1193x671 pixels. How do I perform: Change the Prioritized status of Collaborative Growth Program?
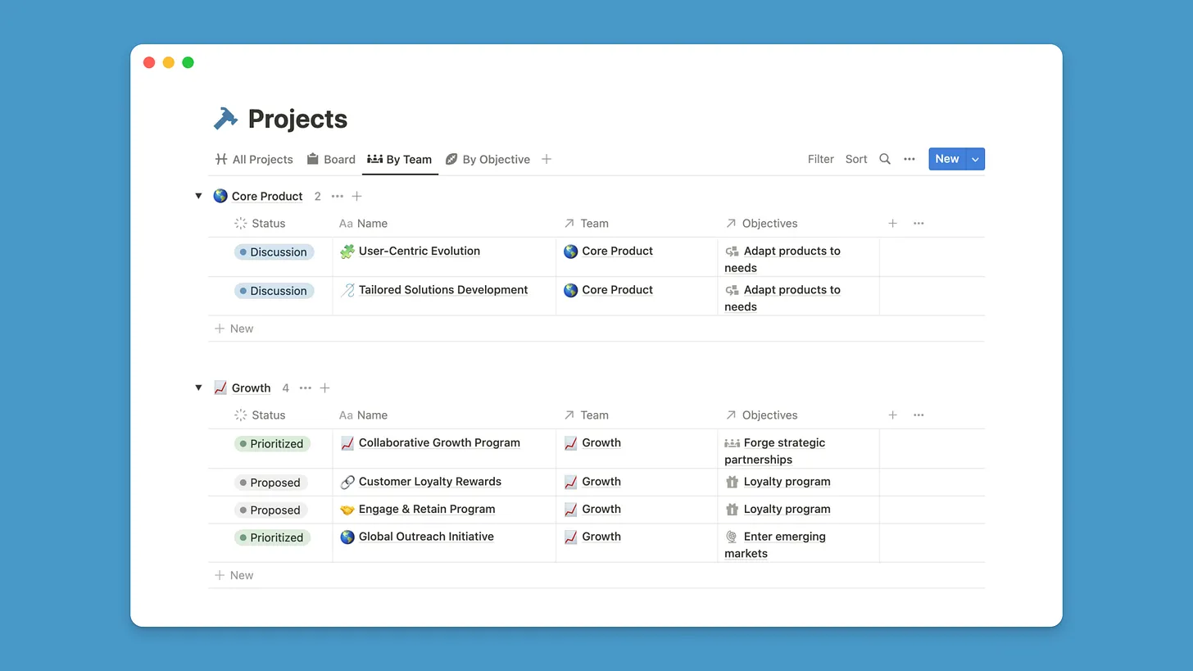272,443
